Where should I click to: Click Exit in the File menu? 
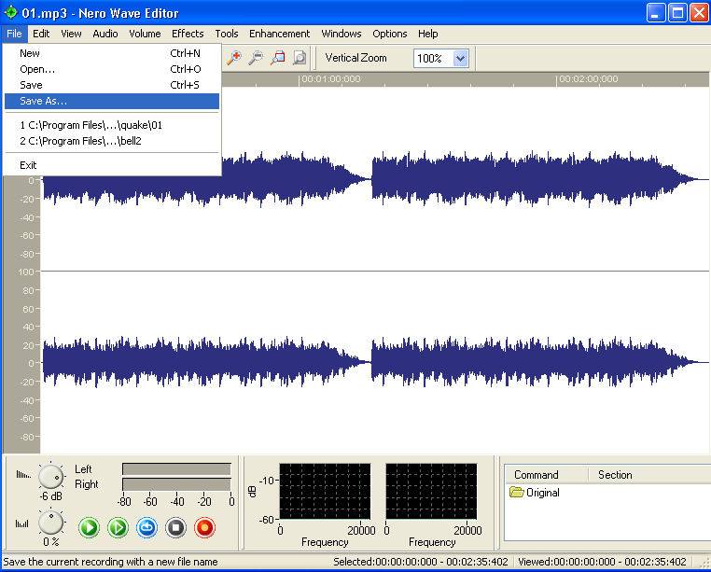28,165
